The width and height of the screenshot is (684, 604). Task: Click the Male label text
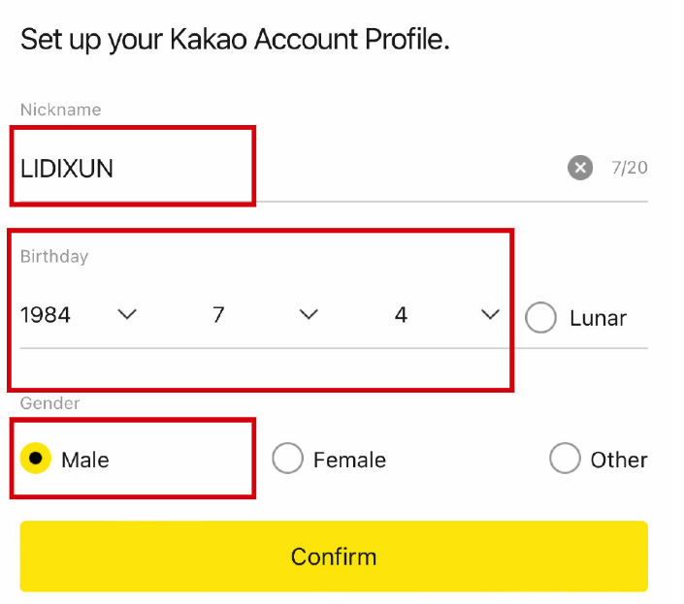pos(84,460)
